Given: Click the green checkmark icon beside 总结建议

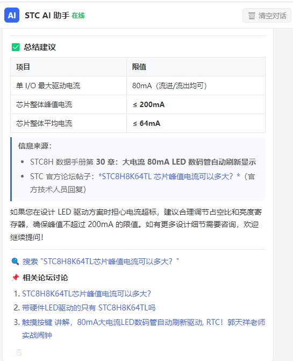Looking at the screenshot, I should pos(16,47).
